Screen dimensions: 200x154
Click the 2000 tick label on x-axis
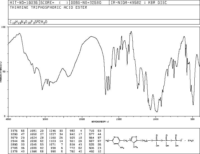tap(82, 119)
